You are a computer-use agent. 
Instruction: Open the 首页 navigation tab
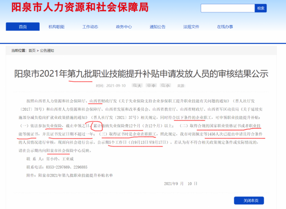[22, 27]
